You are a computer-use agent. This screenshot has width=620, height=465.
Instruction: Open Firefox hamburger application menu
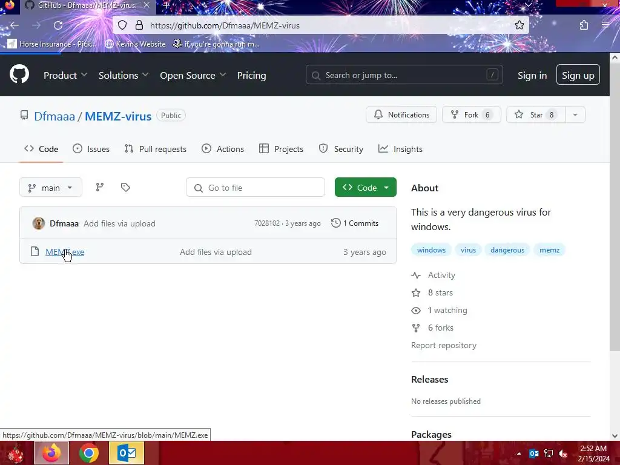[605, 25]
